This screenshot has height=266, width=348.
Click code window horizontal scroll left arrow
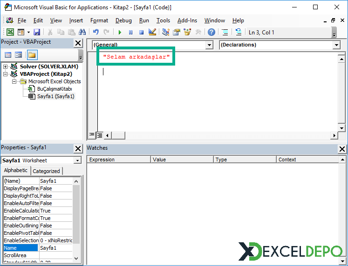pyautogui.click(x=108, y=135)
